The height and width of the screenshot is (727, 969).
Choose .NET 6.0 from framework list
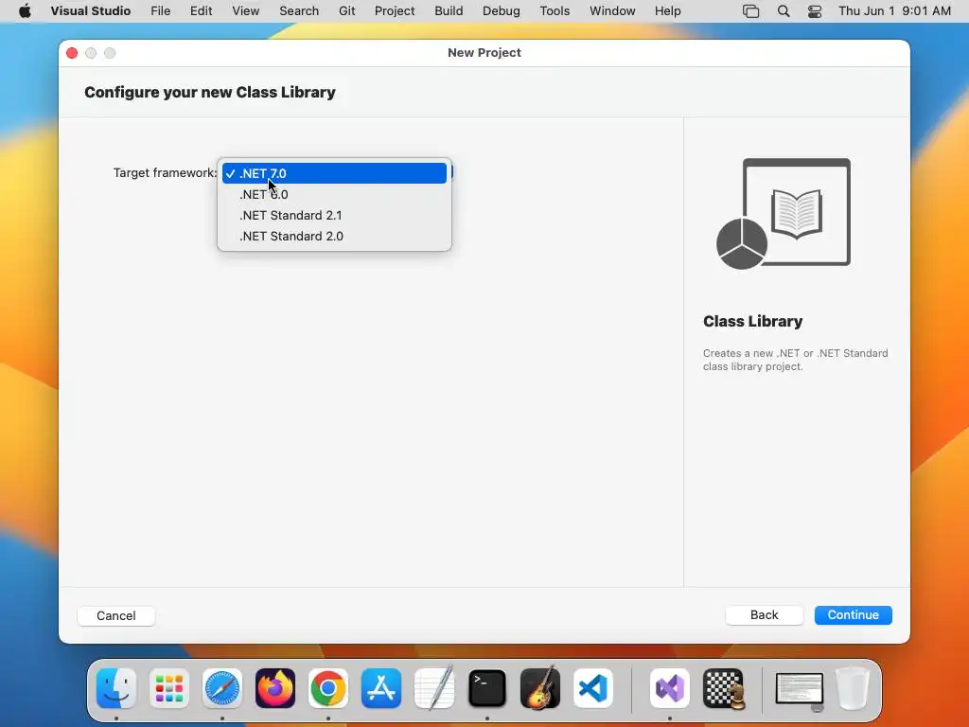point(334,194)
